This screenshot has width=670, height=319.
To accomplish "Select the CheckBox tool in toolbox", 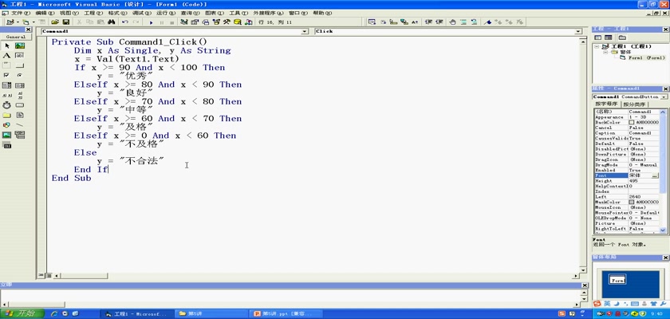I will (7, 75).
